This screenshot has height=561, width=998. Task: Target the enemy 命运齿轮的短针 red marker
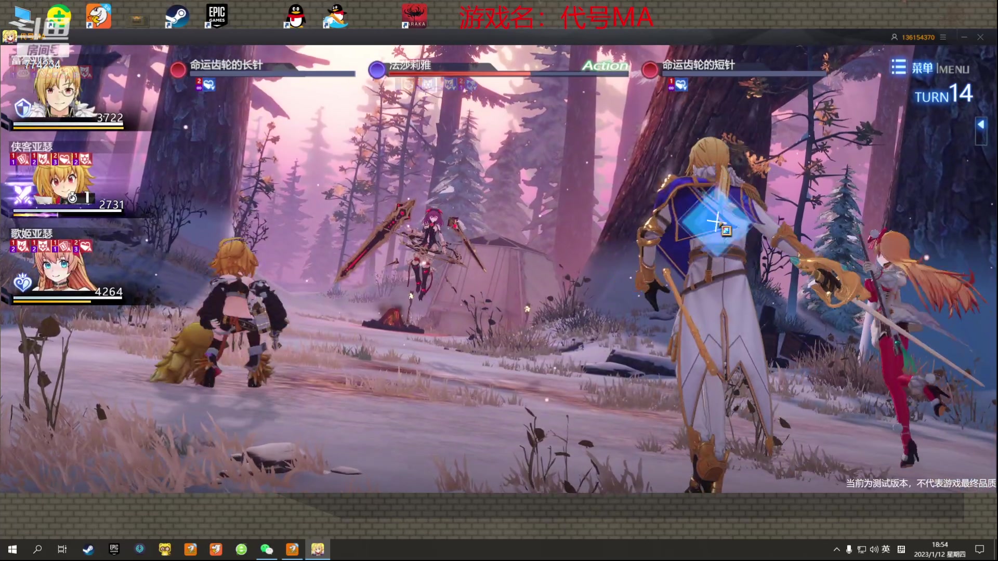click(x=650, y=70)
